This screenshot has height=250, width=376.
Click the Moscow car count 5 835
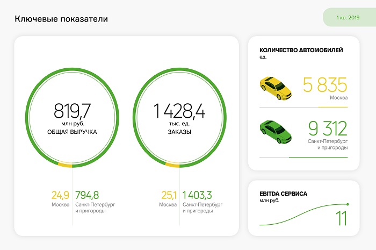coord(325,85)
